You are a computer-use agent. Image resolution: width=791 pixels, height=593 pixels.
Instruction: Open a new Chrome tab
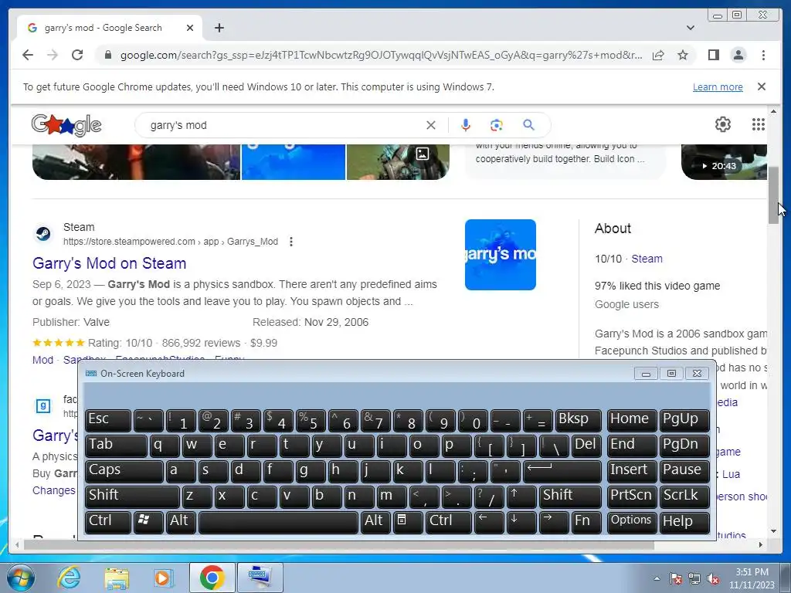pos(219,28)
